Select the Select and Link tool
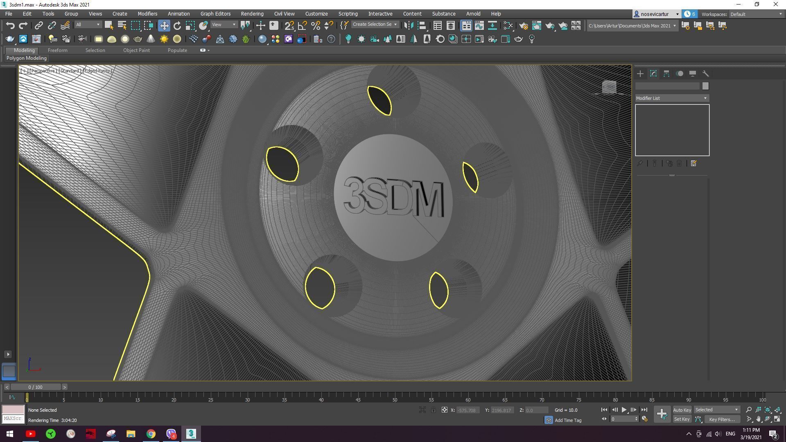 click(38, 25)
